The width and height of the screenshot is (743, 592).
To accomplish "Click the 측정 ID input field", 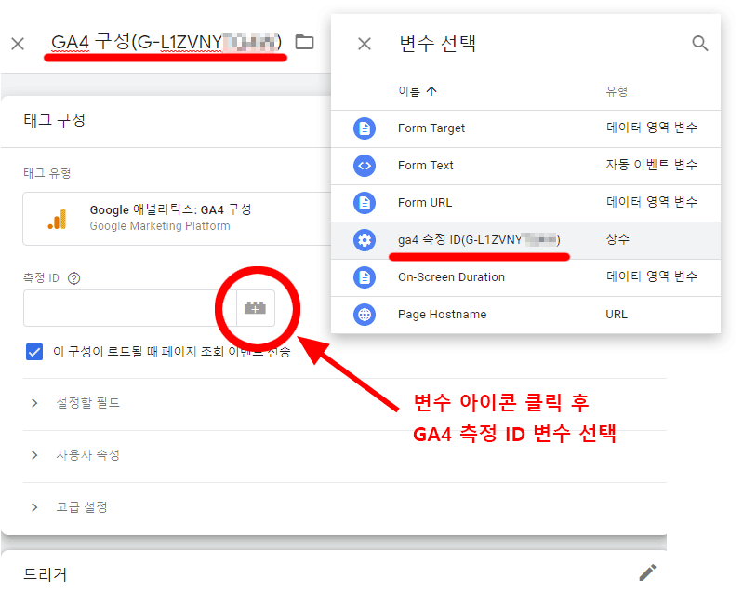I will (130, 308).
